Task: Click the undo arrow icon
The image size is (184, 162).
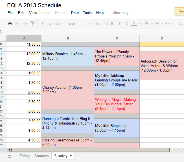Action: point(17,24)
